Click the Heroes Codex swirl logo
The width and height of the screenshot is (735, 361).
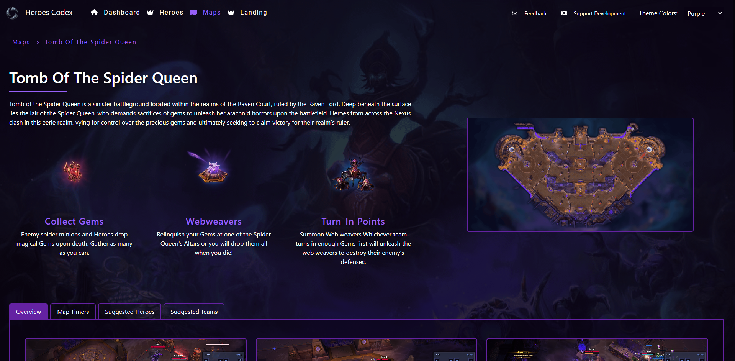pos(12,13)
